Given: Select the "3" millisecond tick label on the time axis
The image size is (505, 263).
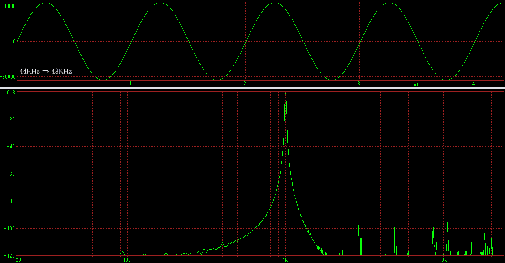Looking at the screenshot, I should coord(359,84).
